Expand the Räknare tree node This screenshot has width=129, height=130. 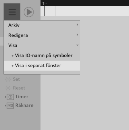click(x=5, y=106)
